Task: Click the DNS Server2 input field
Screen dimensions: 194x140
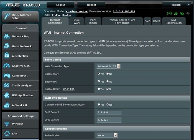Action: pos(109,120)
